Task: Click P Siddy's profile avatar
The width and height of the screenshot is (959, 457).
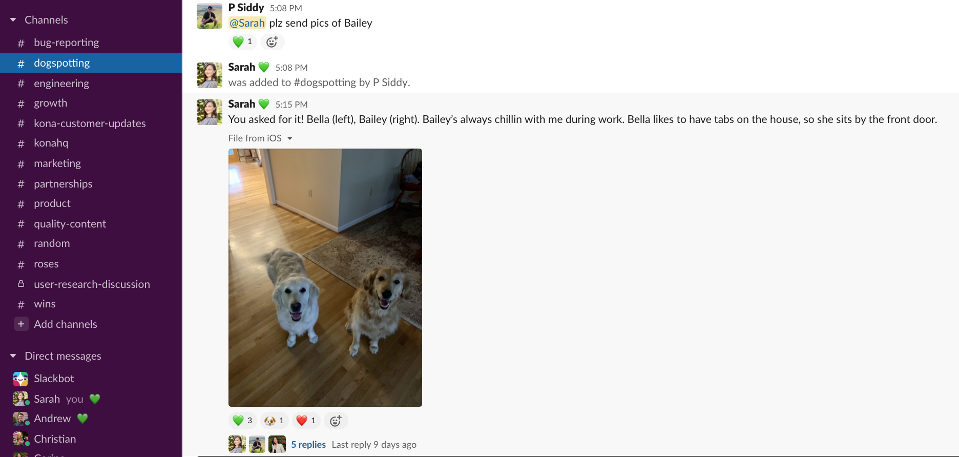Action: pos(210,16)
